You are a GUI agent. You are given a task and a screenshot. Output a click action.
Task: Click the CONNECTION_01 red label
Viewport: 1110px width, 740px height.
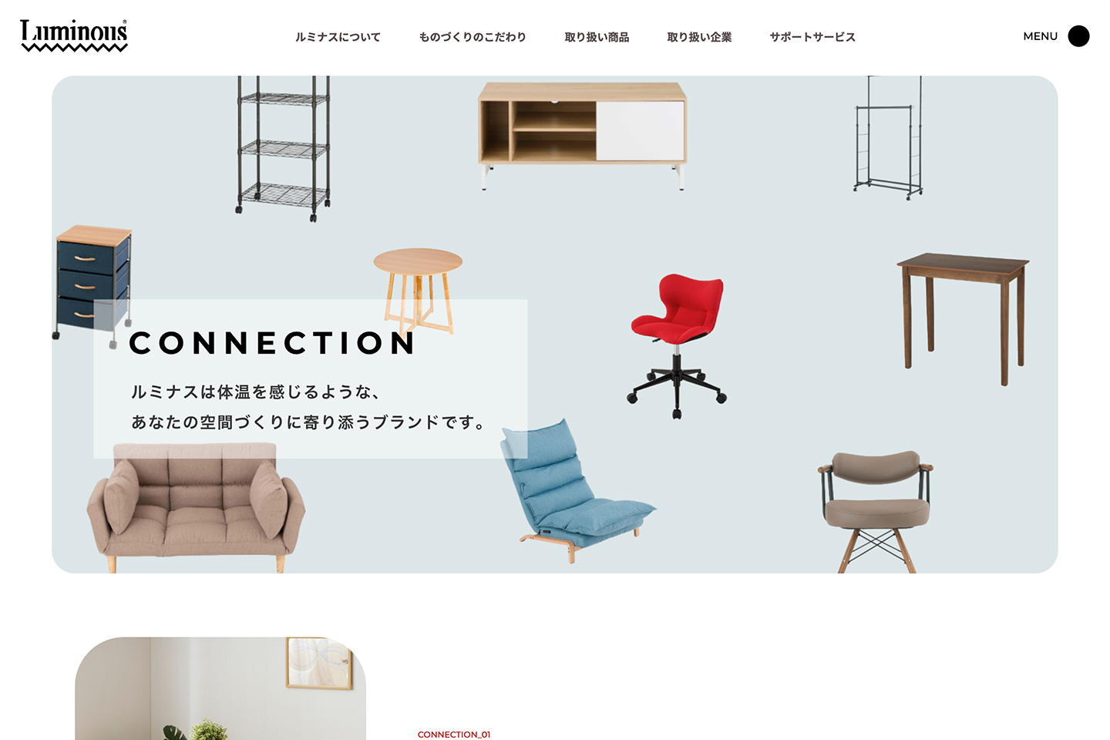[x=454, y=735]
